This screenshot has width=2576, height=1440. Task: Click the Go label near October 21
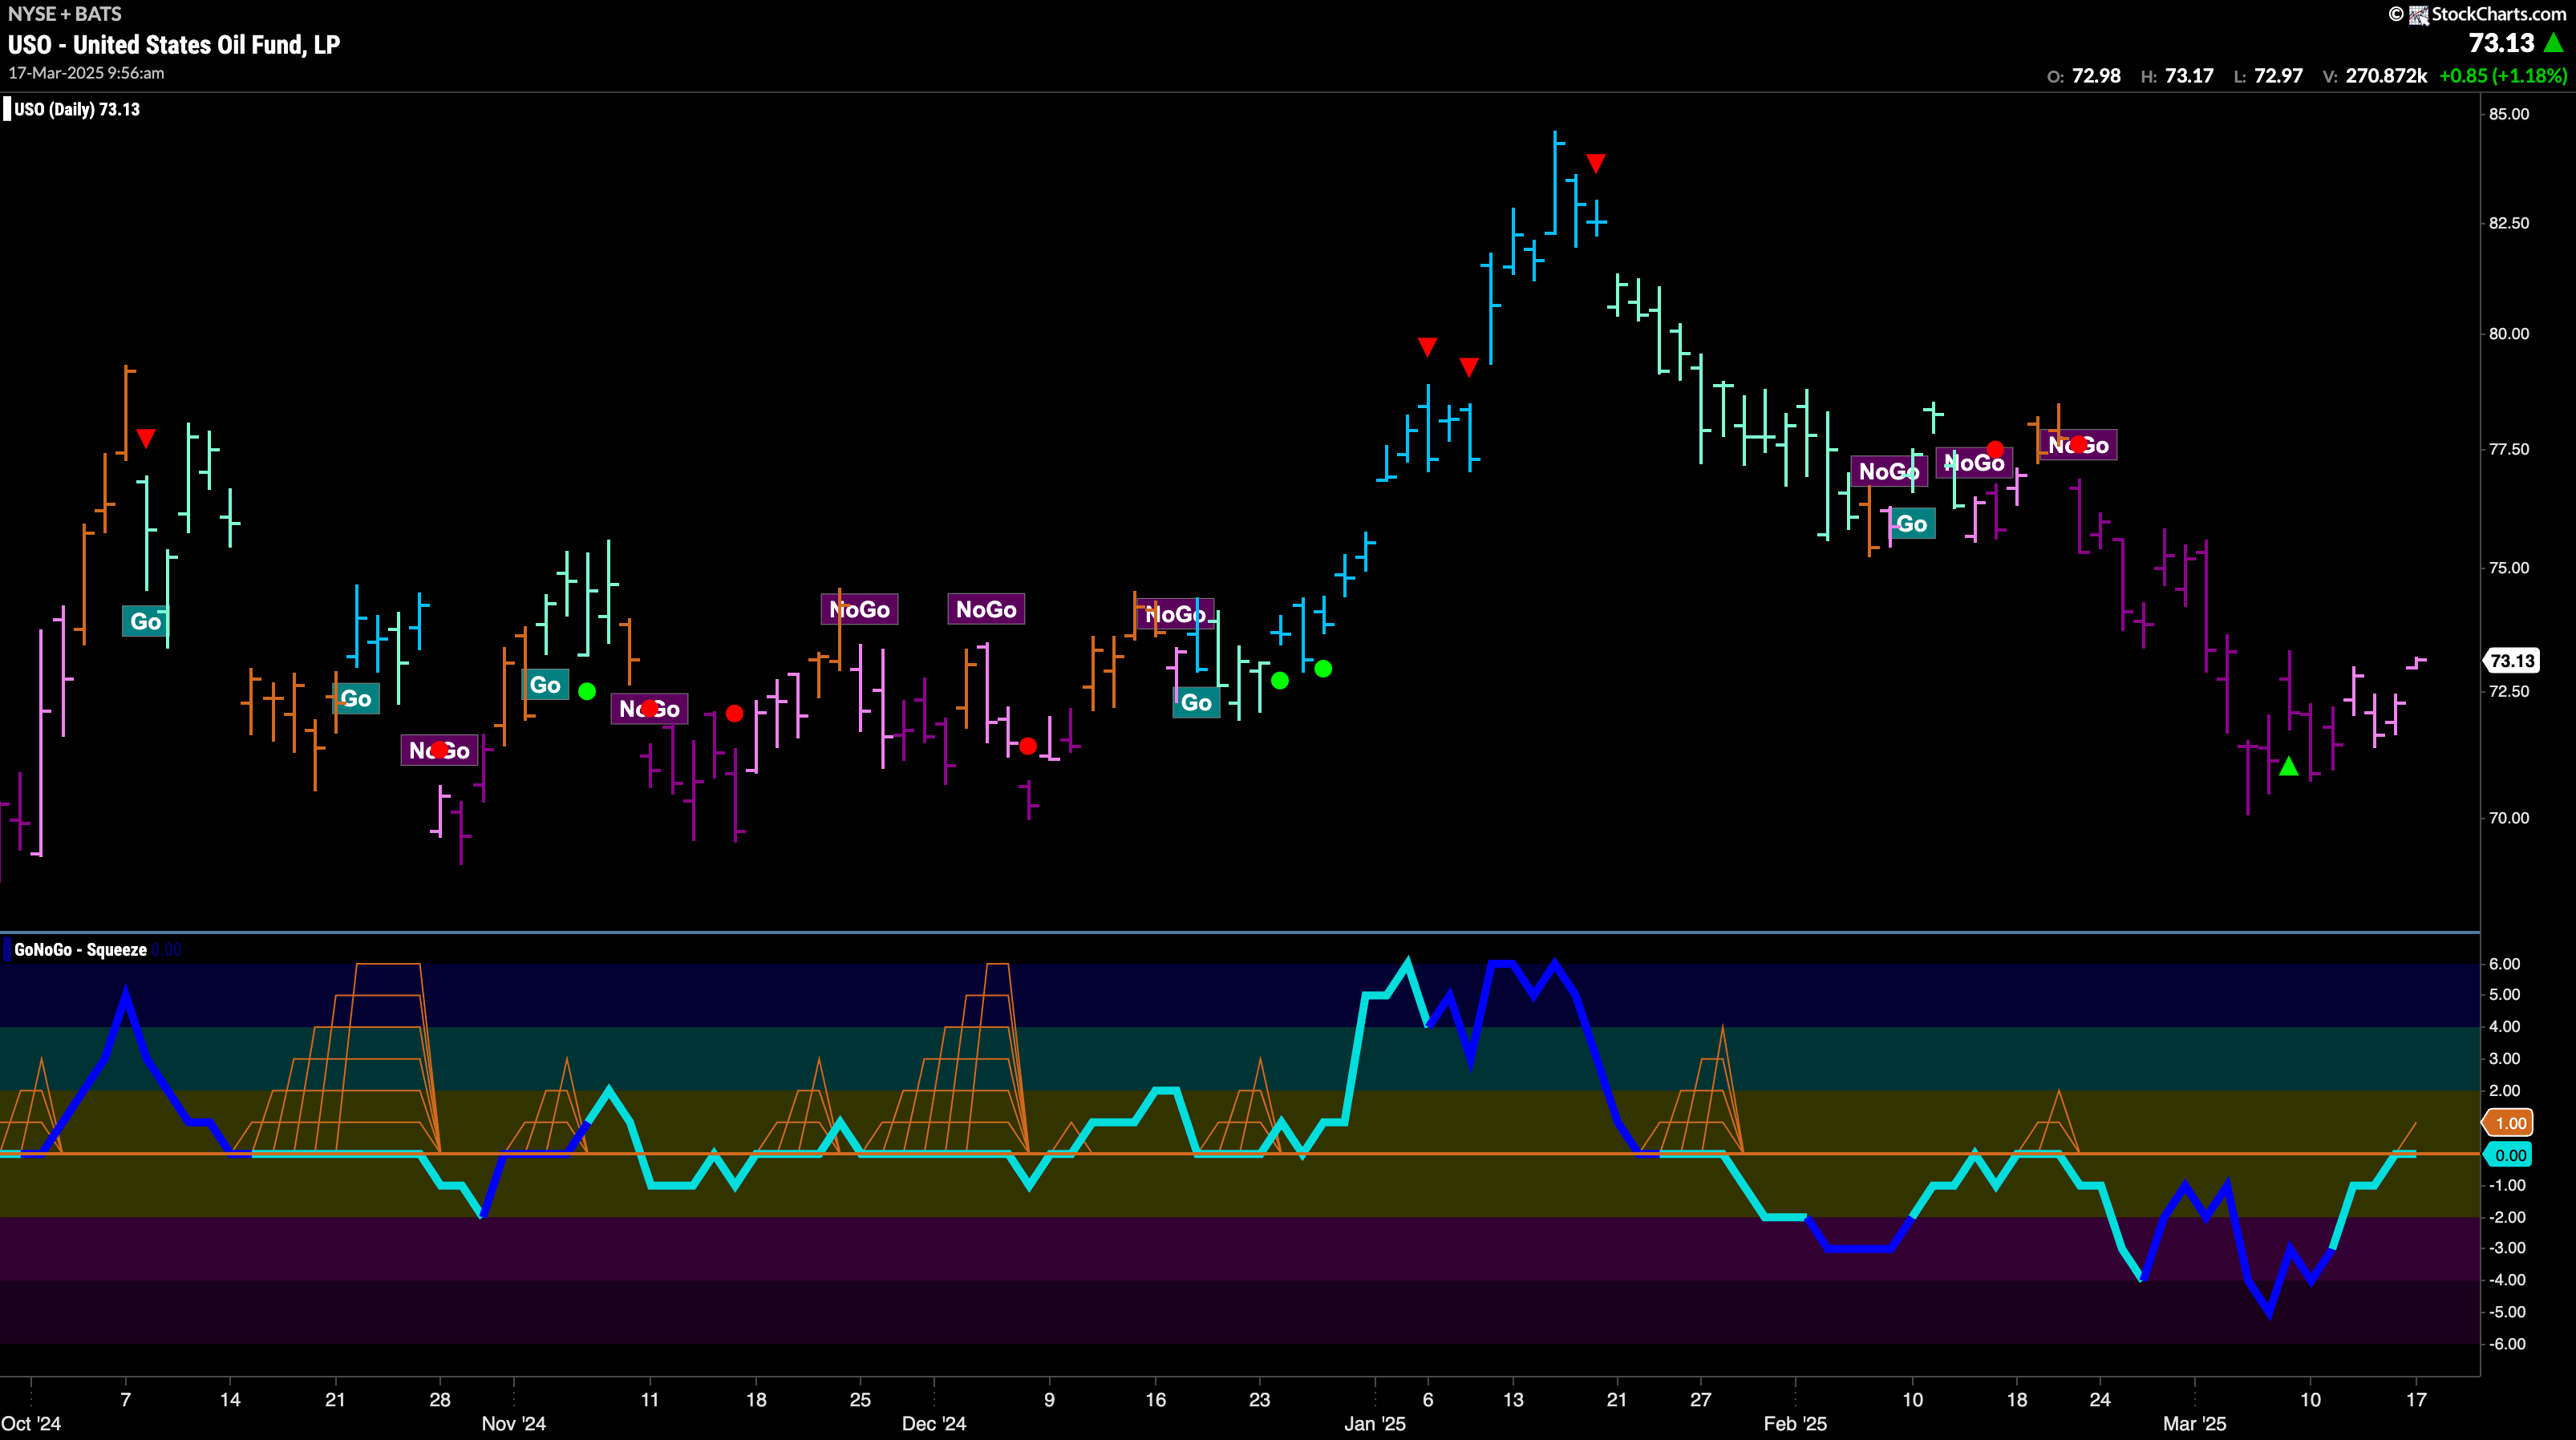356,698
